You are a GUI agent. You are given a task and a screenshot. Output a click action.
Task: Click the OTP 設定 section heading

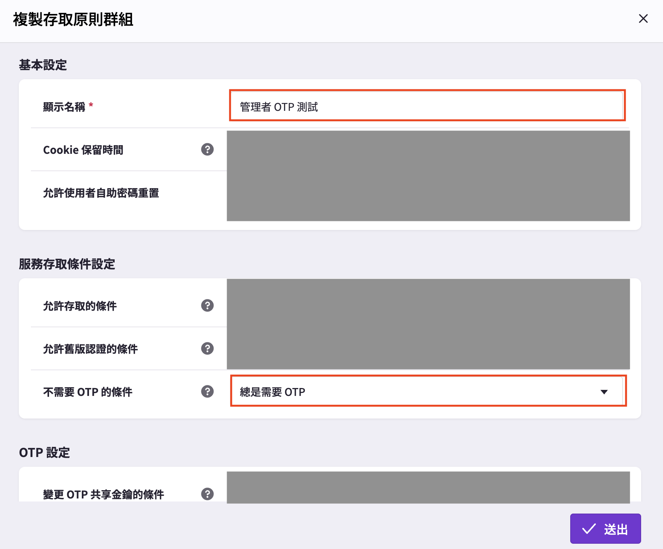(45, 452)
